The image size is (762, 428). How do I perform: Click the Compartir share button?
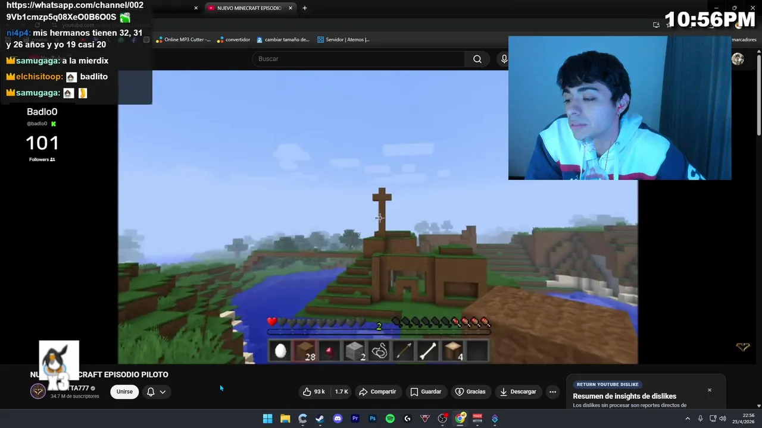(x=377, y=392)
